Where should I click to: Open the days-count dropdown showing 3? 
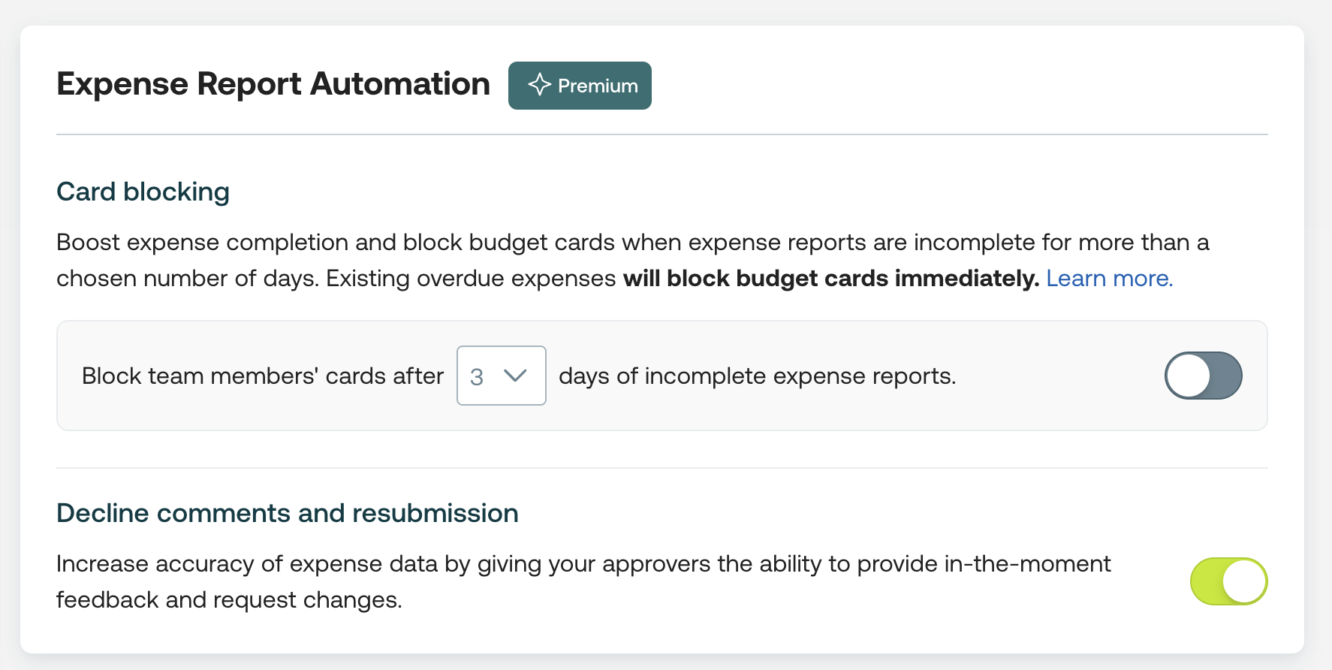(x=502, y=376)
